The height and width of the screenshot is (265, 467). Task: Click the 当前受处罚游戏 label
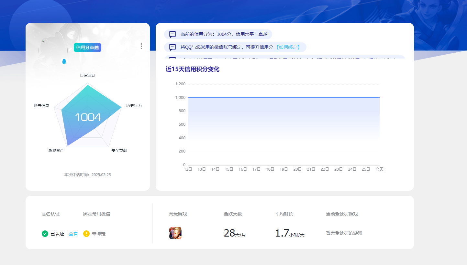click(x=342, y=214)
